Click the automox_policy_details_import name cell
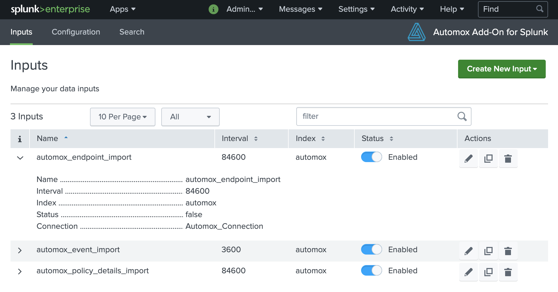The height and width of the screenshot is (292, 558). click(x=93, y=271)
